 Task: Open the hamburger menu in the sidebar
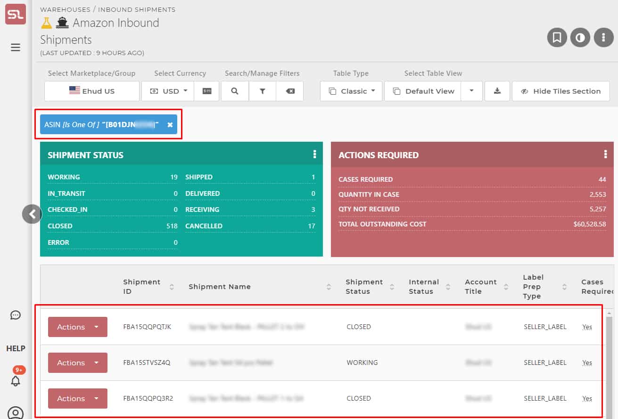coord(16,47)
